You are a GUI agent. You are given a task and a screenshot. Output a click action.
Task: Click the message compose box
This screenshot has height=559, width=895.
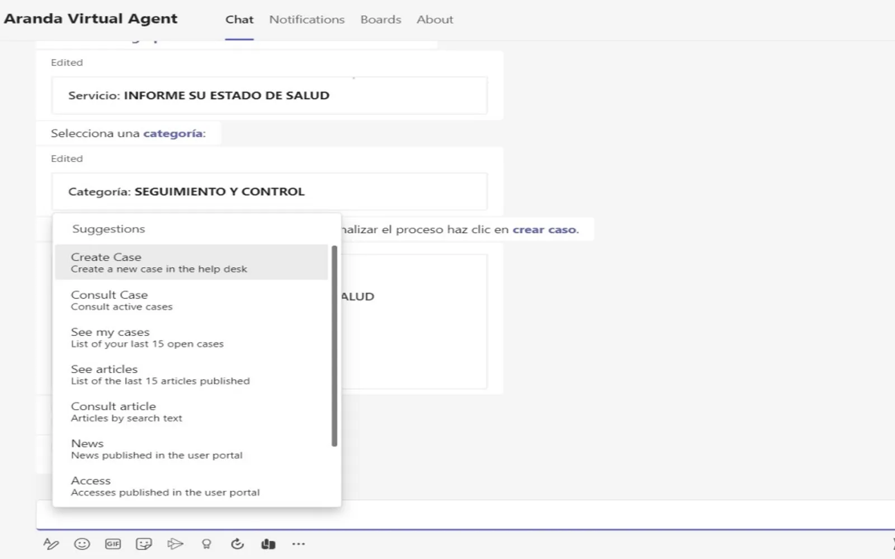click(x=465, y=514)
